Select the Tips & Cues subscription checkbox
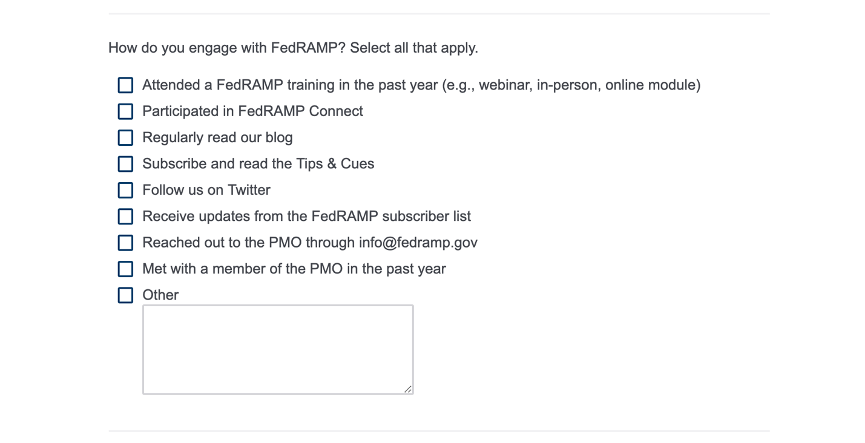This screenshot has height=443, width=865. [125, 164]
